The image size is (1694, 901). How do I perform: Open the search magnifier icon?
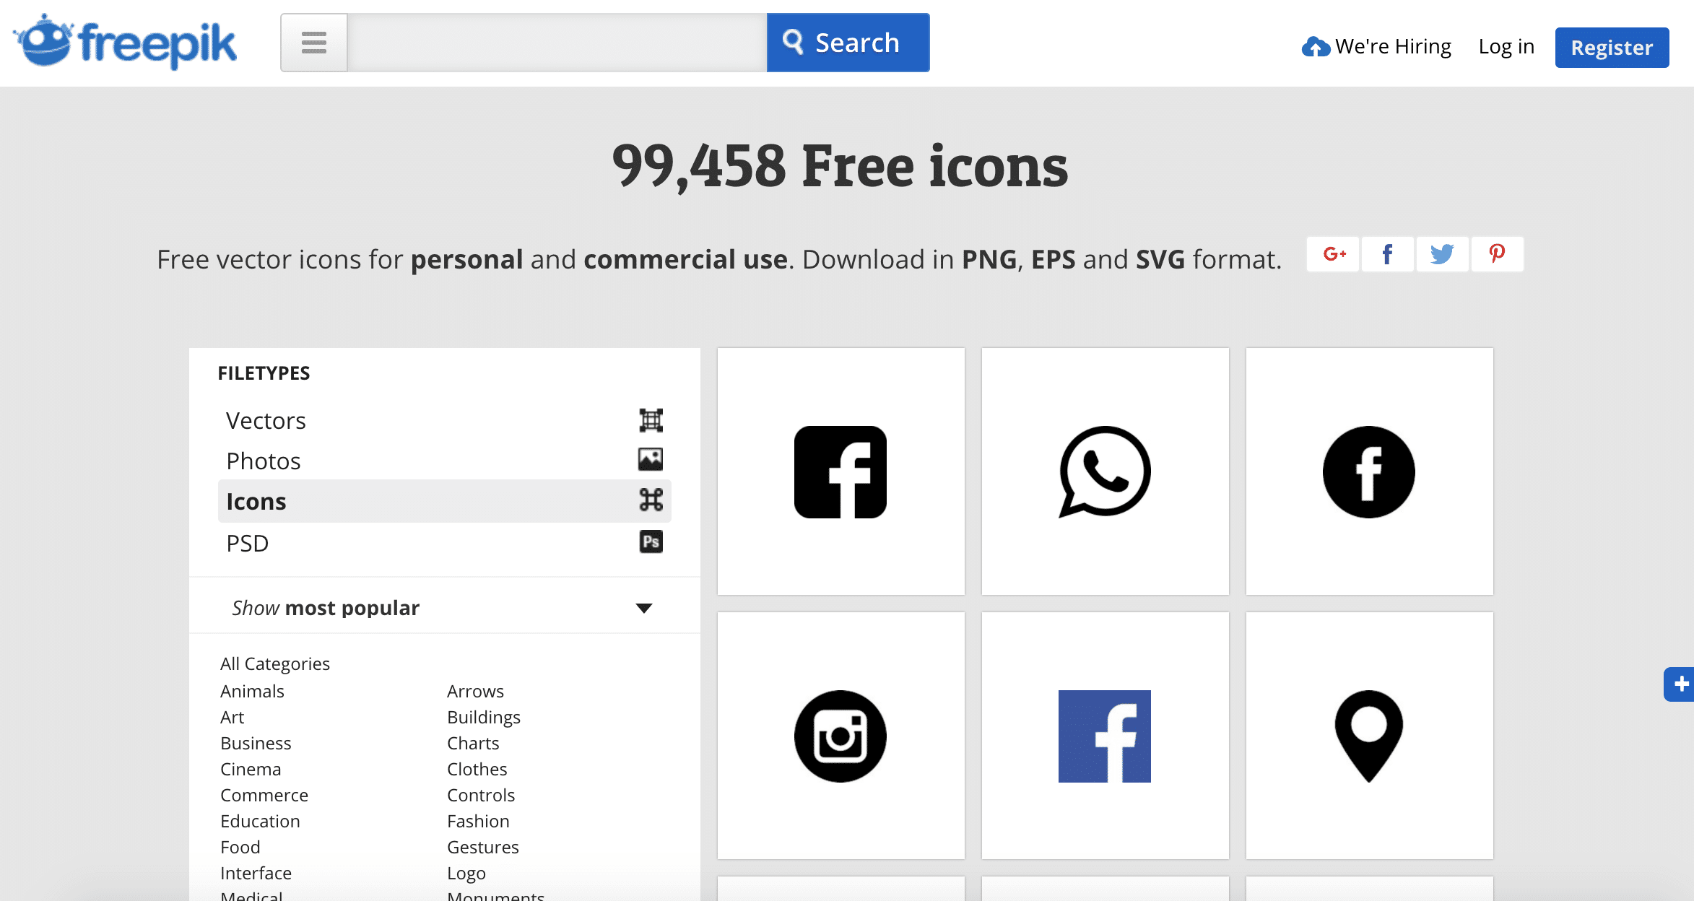coord(792,43)
